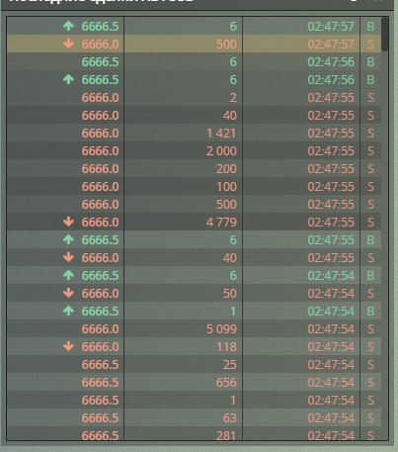Click price 6666.0 in the 2 000 row
This screenshot has width=398, height=452.
tap(101, 151)
